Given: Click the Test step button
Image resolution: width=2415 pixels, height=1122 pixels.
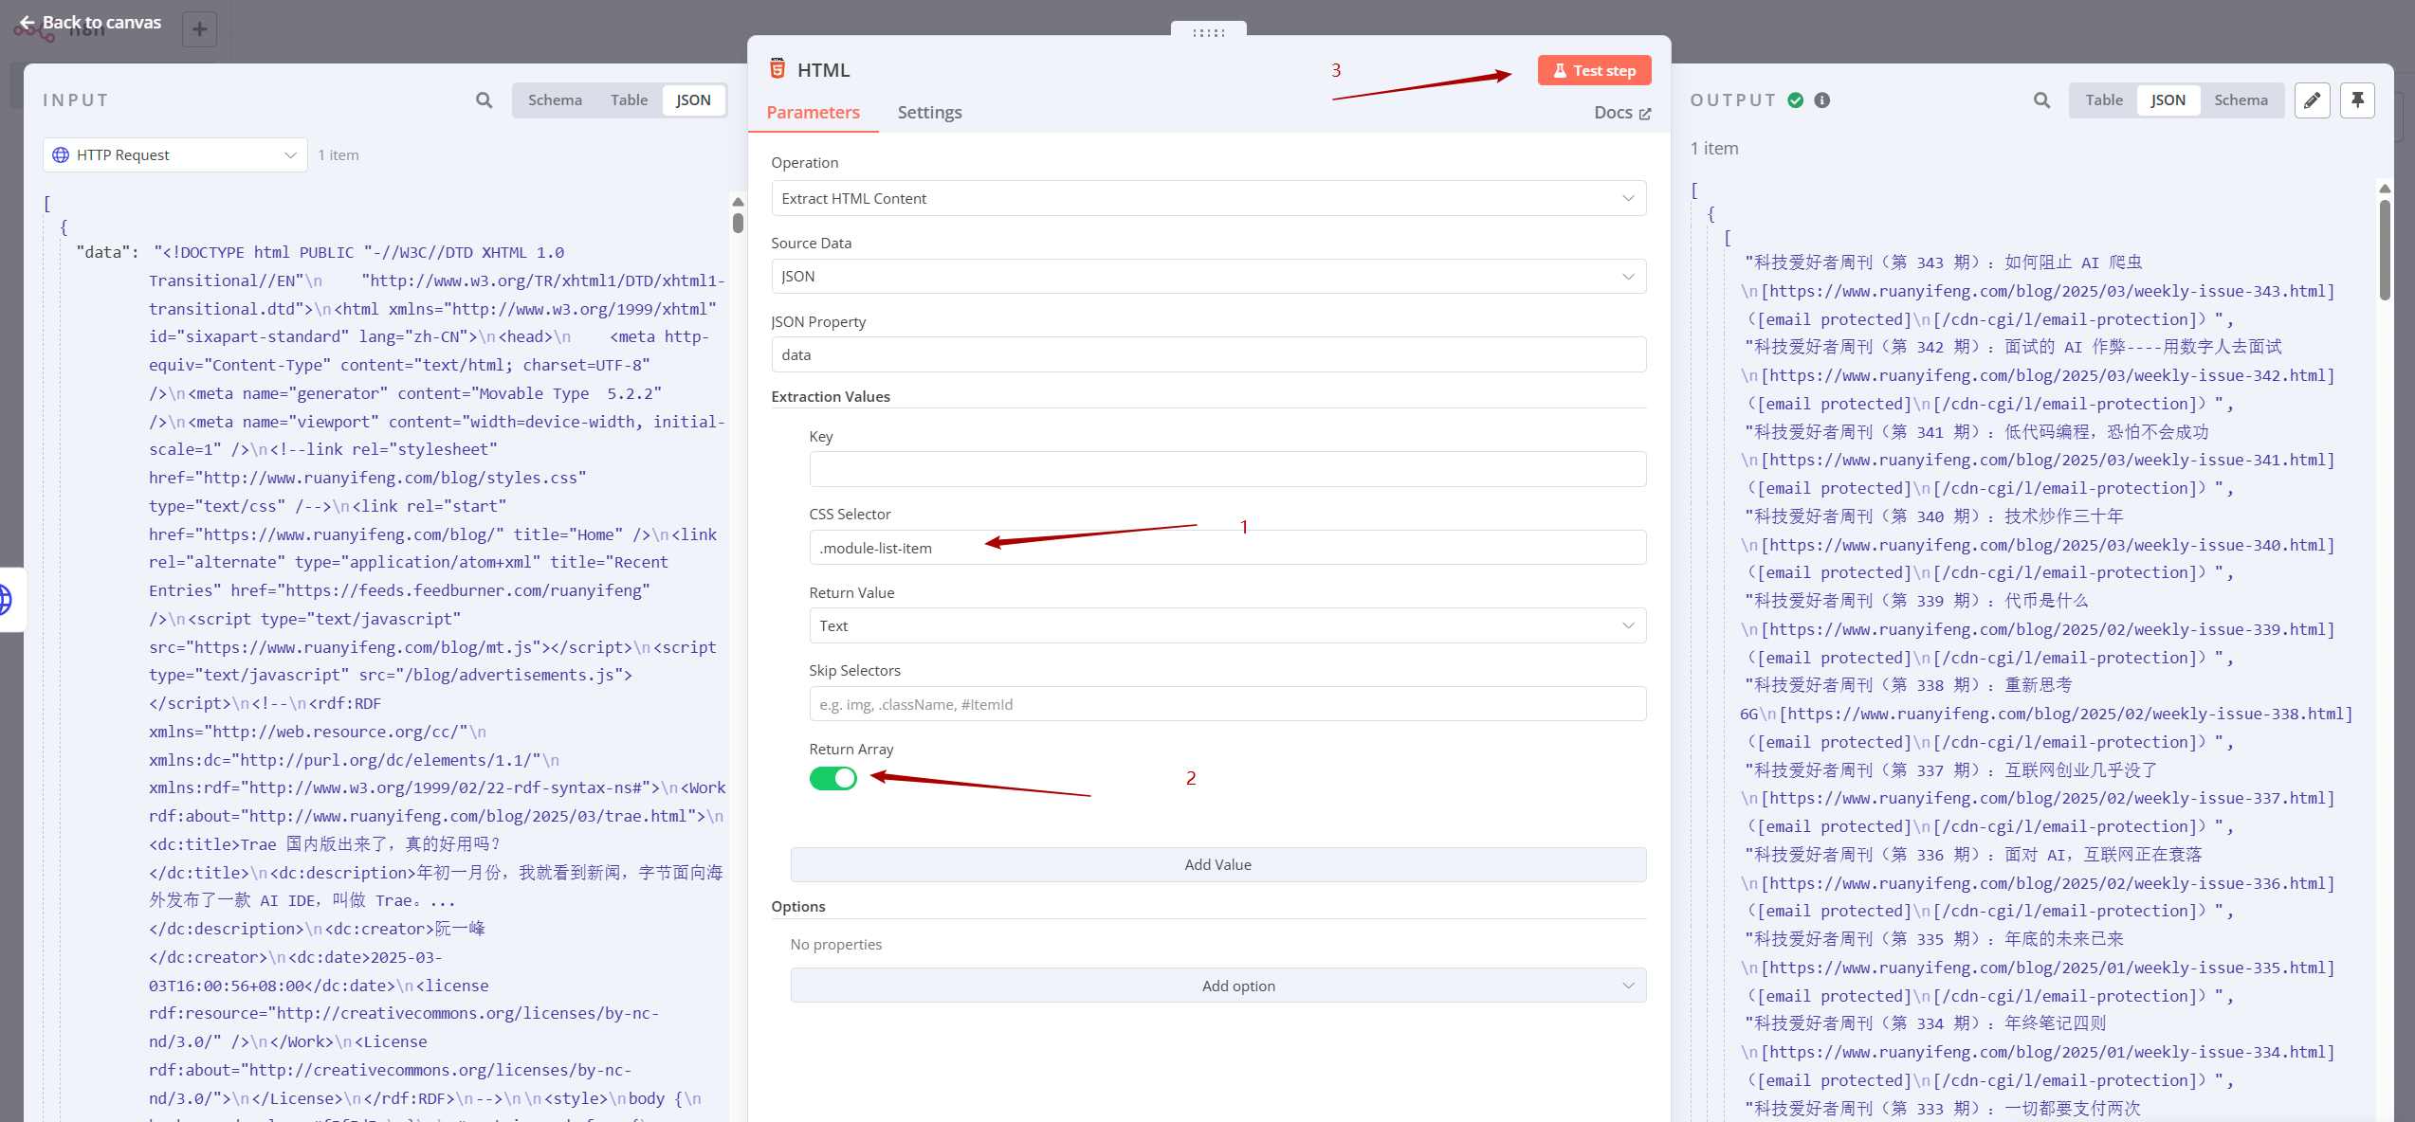Looking at the screenshot, I should coord(1594,71).
